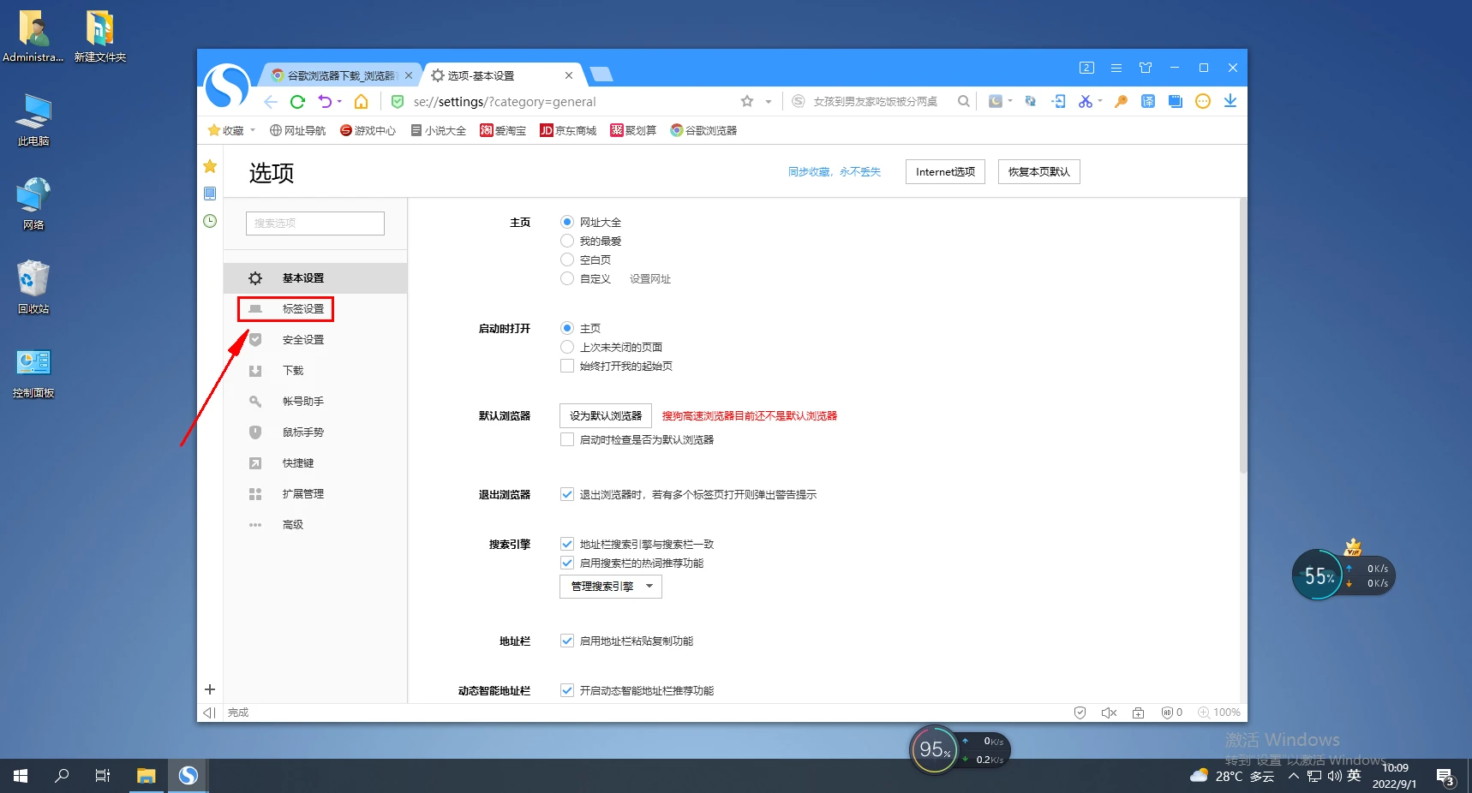The height and width of the screenshot is (793, 1472).
Task: Switch to 谷歌浏览器下载 tab
Action: tap(342, 75)
